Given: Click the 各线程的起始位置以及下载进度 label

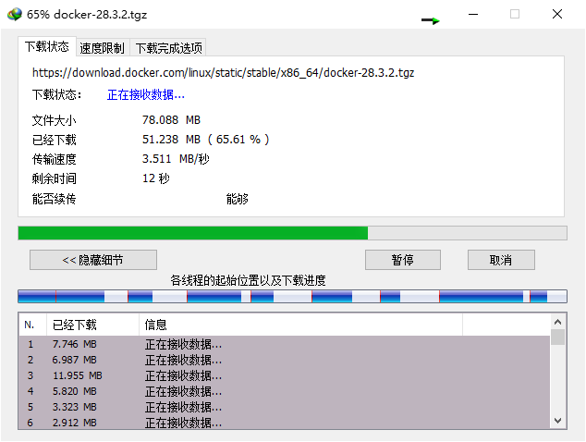Looking at the screenshot, I should [x=248, y=280].
